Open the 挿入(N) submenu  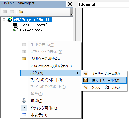50,73
